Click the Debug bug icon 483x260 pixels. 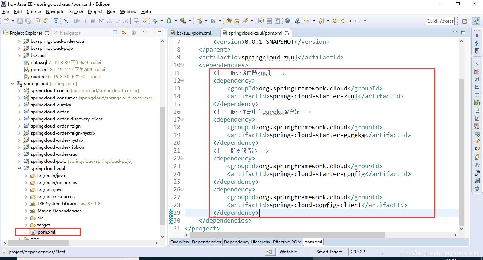click(x=155, y=21)
